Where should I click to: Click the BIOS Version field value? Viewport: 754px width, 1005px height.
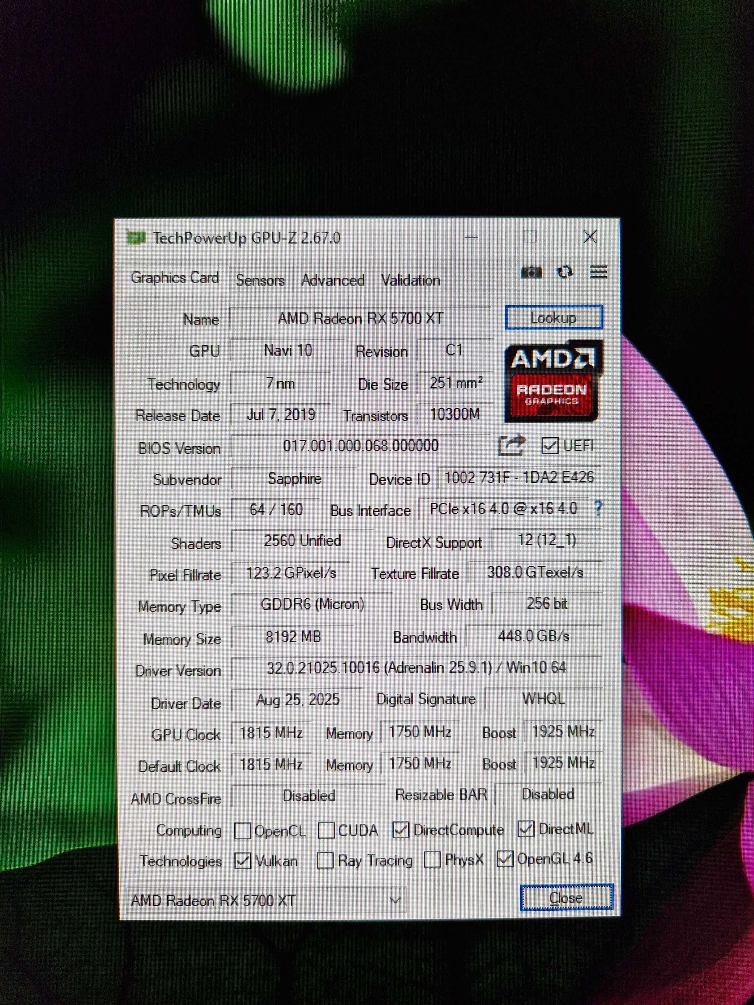click(360, 446)
